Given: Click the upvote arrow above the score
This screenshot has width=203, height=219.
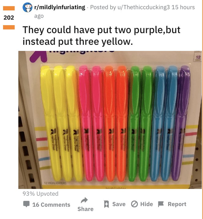Looking at the screenshot, I should (9, 8).
